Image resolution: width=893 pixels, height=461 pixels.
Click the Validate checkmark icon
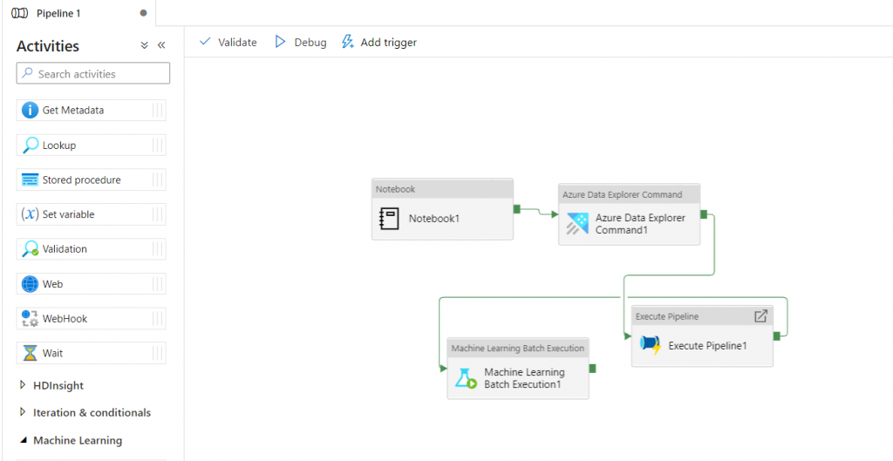click(x=205, y=42)
